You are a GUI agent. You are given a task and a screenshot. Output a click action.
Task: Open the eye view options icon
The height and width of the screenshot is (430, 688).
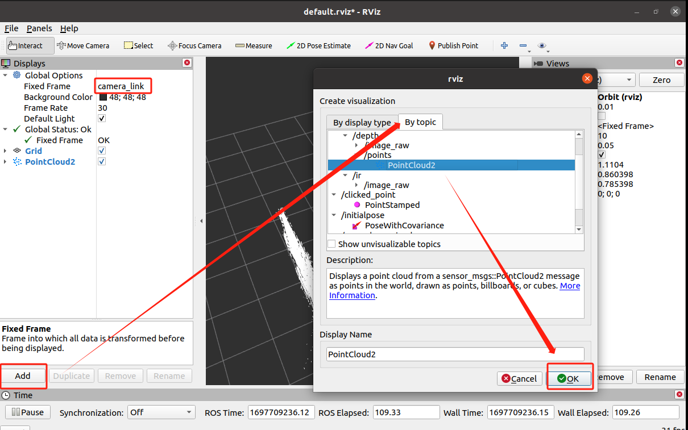[x=542, y=45]
